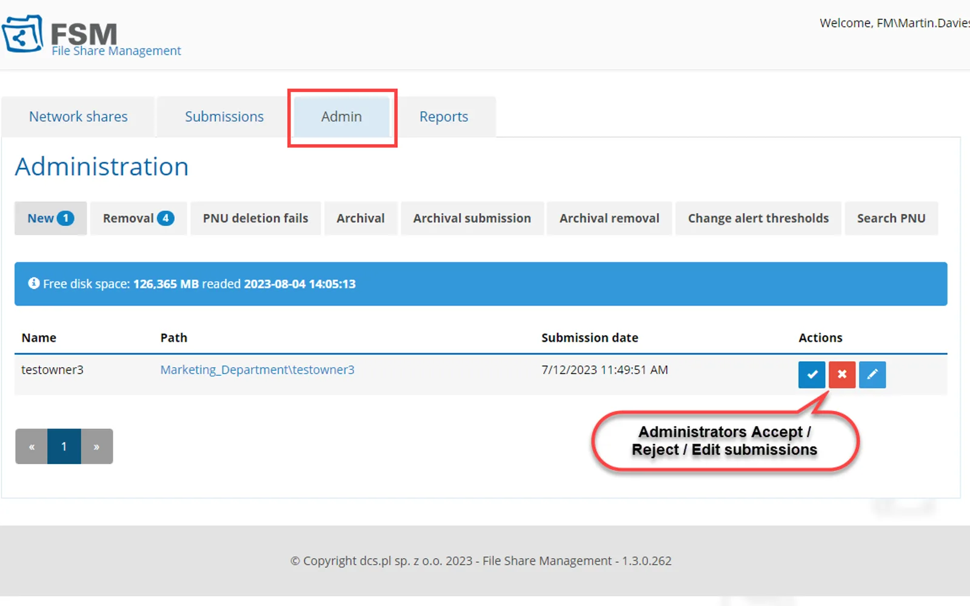This screenshot has width=970, height=606.
Task: Open the Reports tab
Action: pos(444,116)
